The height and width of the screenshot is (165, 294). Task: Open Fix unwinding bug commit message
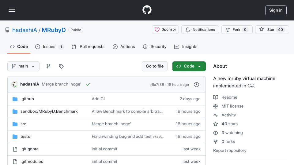pyautogui.click(x=128, y=136)
